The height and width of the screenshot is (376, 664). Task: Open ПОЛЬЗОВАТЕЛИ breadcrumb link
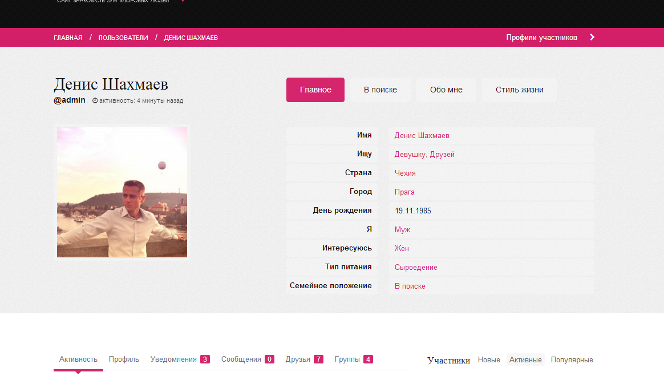point(123,38)
